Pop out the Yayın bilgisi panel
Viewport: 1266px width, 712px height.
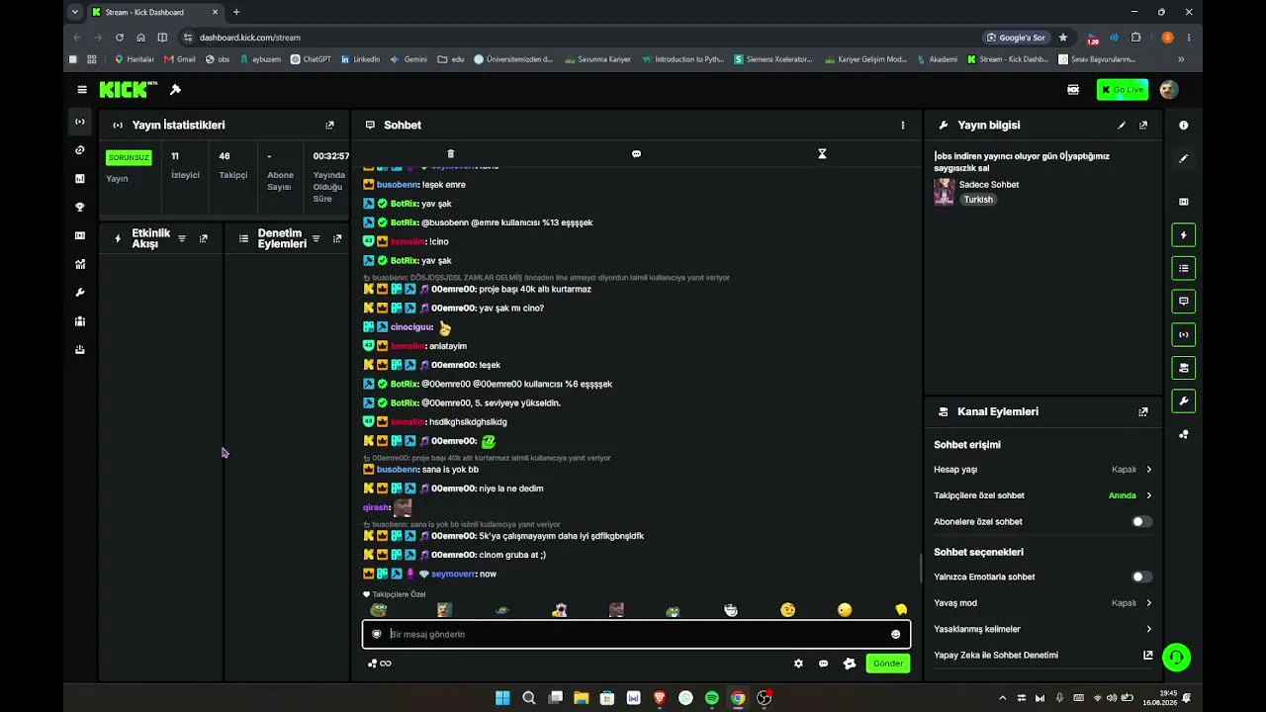1143,126
